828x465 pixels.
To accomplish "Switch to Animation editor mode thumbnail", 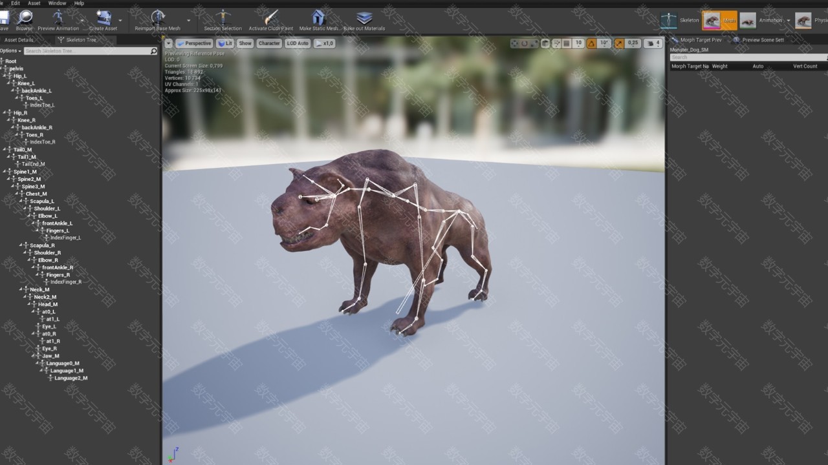I will pos(748,20).
